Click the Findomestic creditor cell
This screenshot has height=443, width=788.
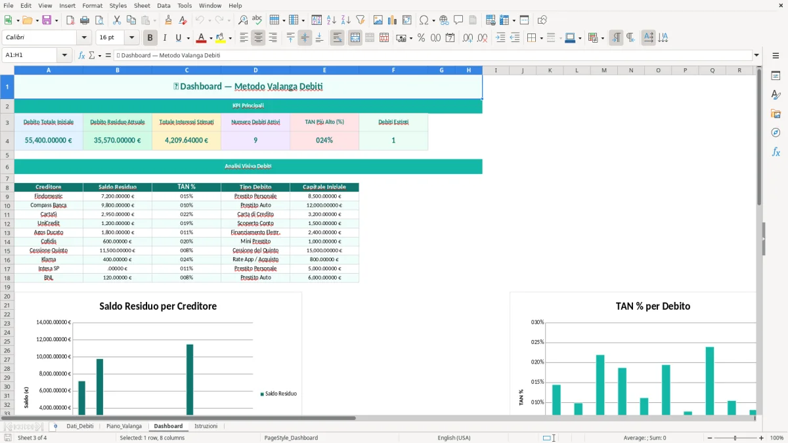49,196
